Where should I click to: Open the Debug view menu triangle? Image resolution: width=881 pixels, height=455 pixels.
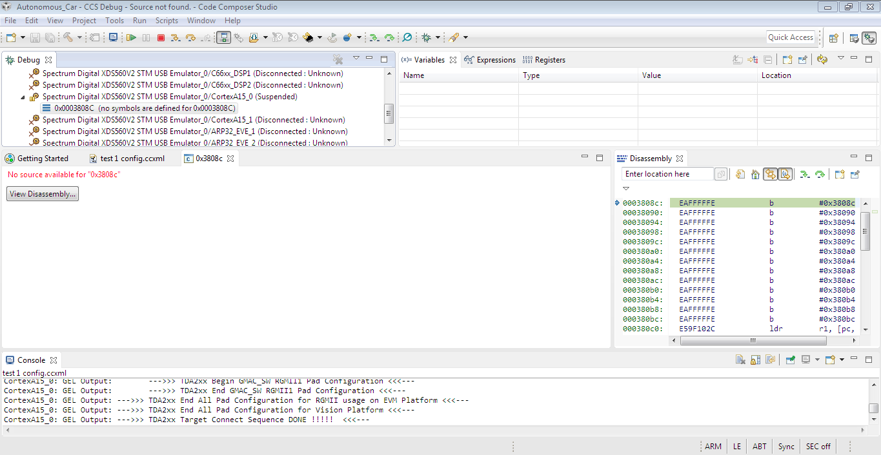coord(356,59)
